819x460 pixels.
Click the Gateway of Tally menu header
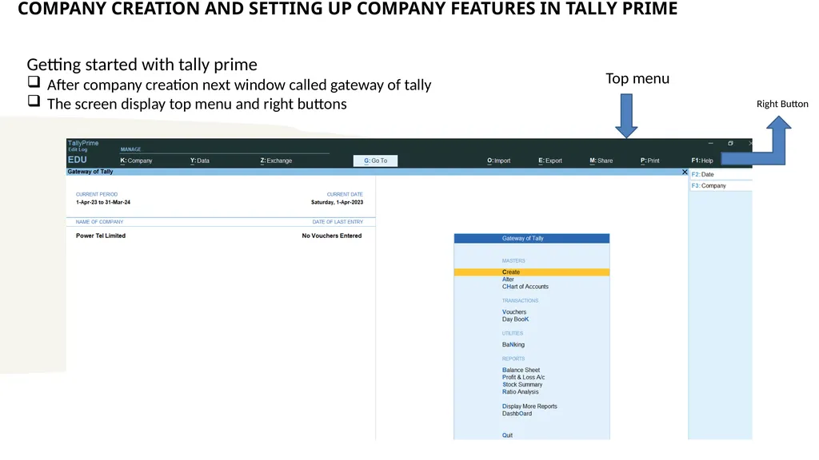click(532, 238)
